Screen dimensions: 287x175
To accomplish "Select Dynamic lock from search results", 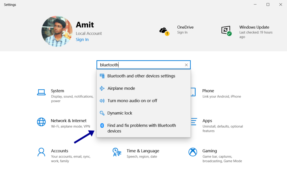I will [x=120, y=113].
